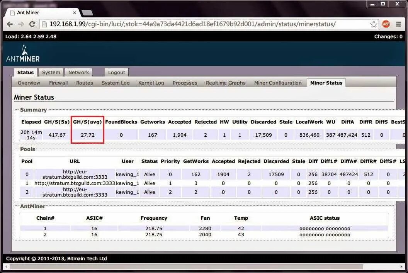
Task: Select the Miner Status sub-tab
Action: coord(326,83)
